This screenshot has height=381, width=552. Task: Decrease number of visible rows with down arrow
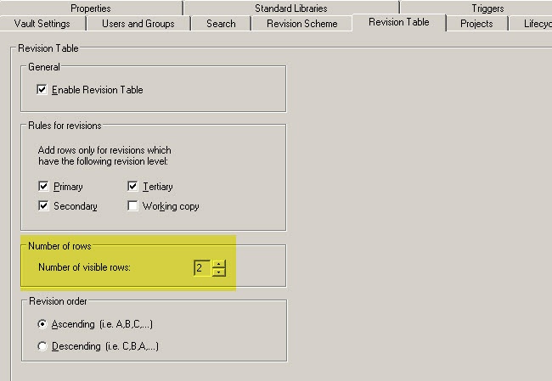click(219, 272)
